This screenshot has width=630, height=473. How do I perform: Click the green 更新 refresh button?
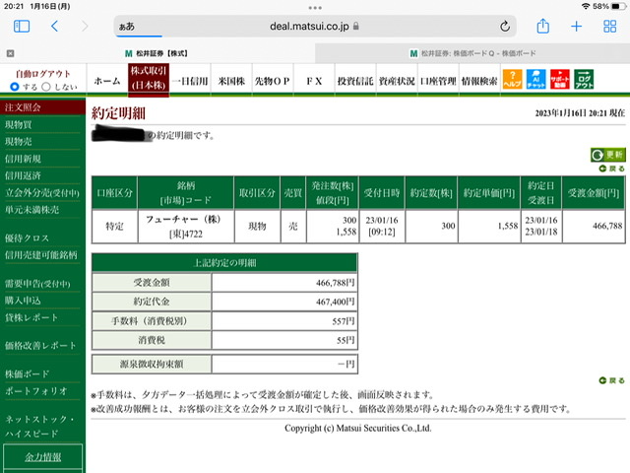tap(607, 155)
